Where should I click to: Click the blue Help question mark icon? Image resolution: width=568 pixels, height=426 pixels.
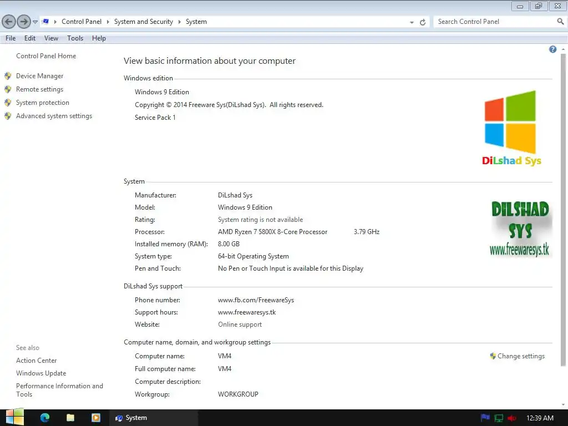click(552, 49)
